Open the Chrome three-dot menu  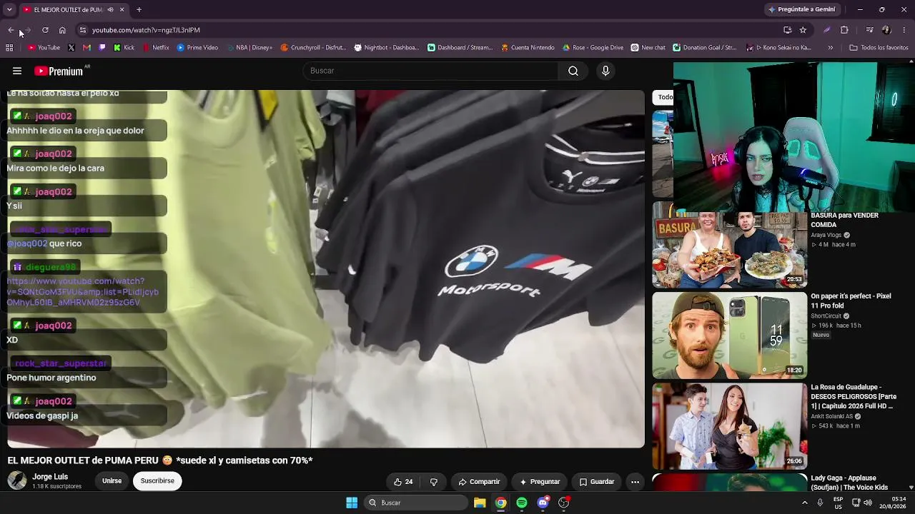(904, 30)
